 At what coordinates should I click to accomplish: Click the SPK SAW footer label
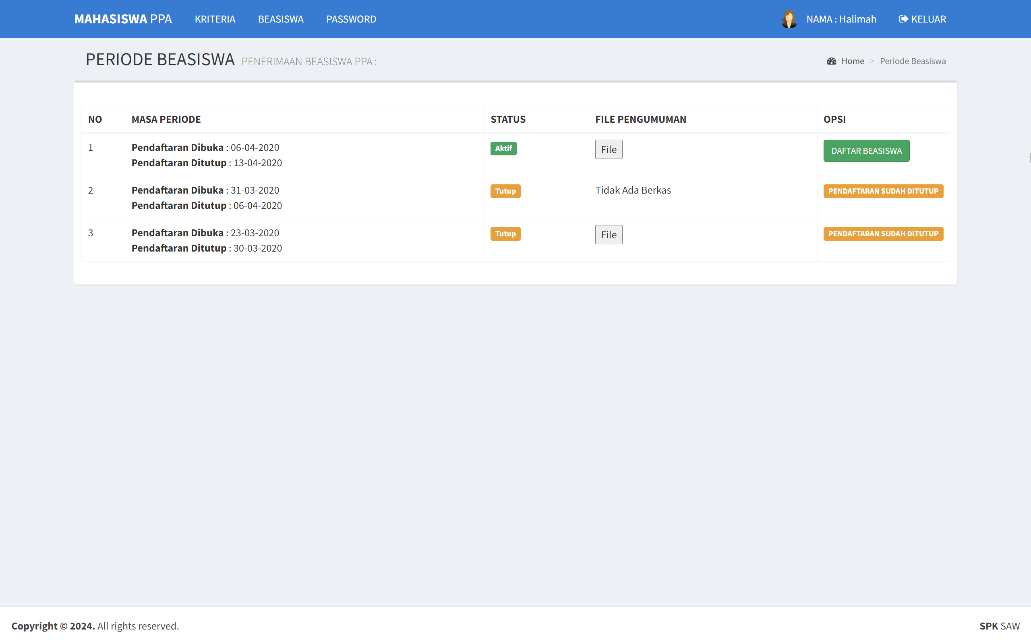[1000, 625]
